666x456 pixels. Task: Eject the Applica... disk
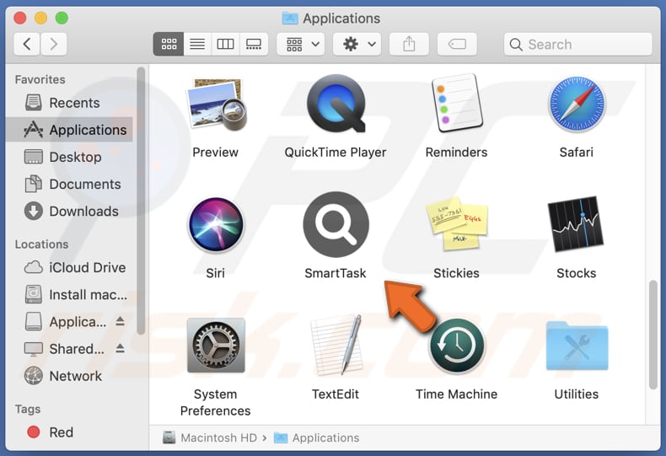pos(121,321)
